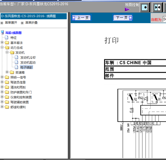
Task: Click the 清洗和雨刮 folder icon
Action: (7, 87)
